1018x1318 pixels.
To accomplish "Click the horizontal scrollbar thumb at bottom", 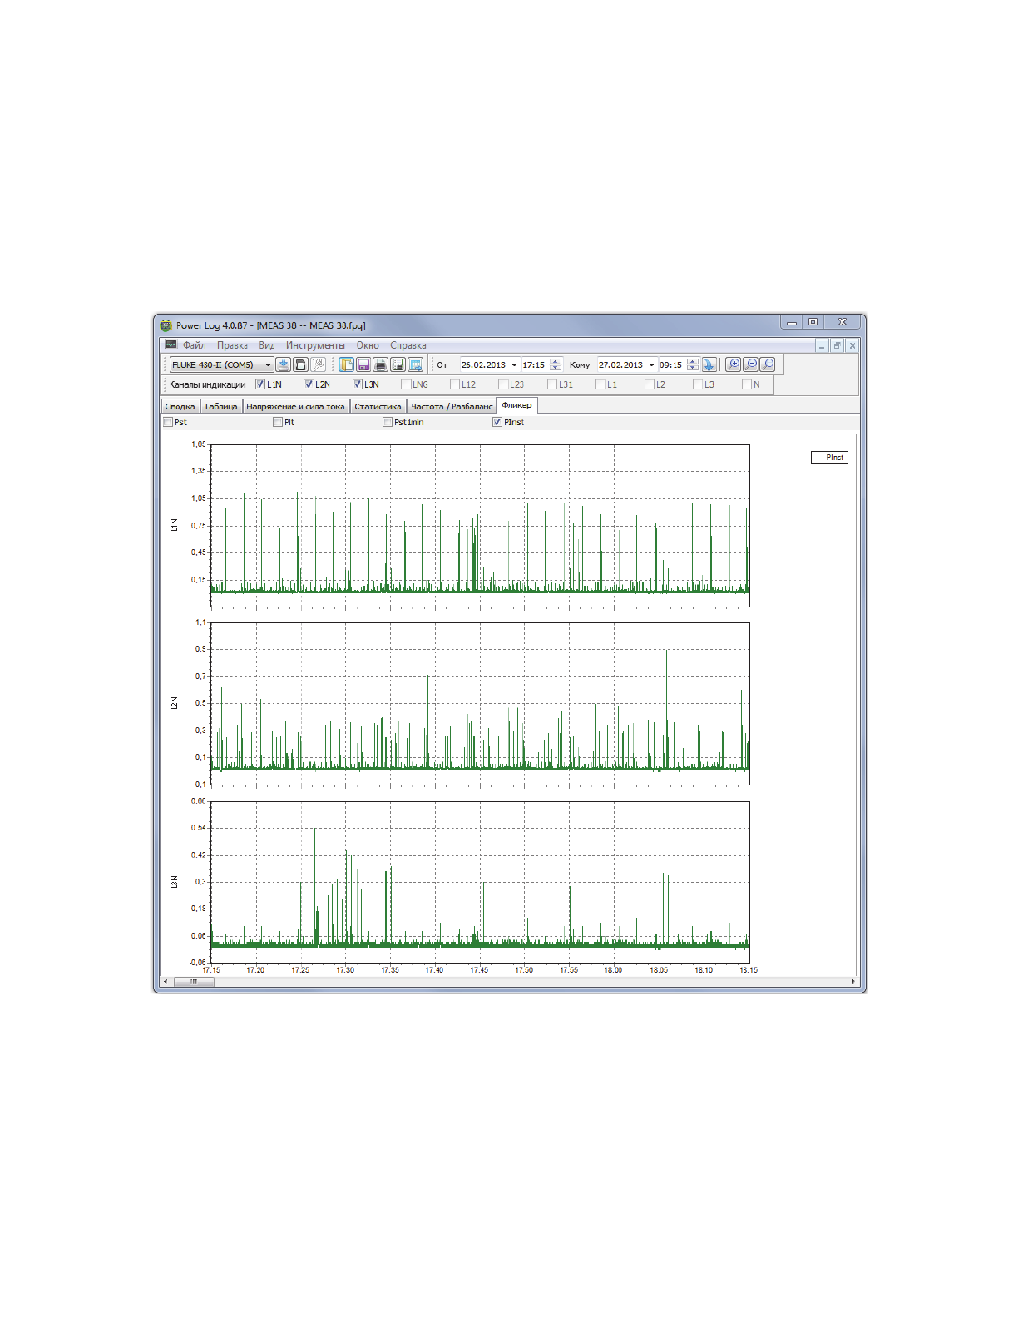I will coord(194,982).
